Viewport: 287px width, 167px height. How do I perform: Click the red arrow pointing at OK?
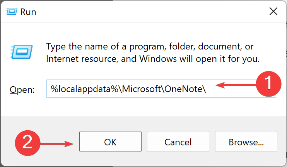[x=57, y=144]
